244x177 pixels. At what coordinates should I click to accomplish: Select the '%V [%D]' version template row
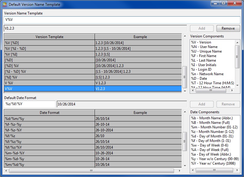(49, 43)
